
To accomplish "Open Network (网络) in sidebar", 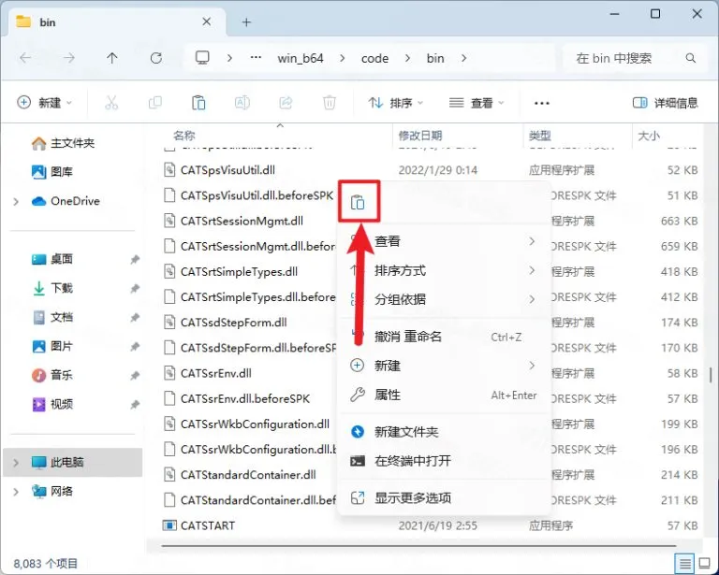I will [52, 491].
